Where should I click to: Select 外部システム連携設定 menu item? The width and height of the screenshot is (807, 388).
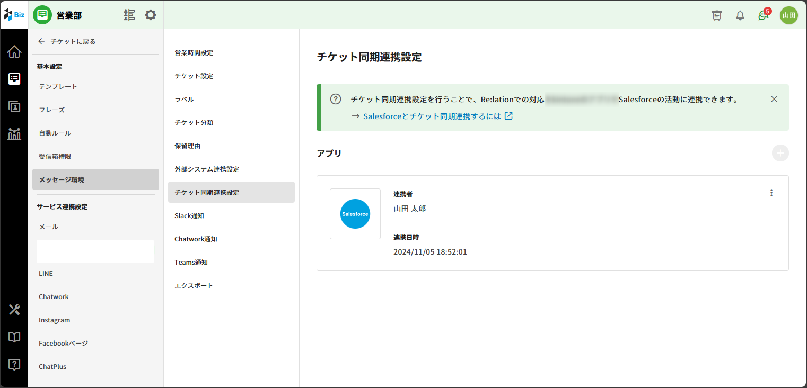click(207, 169)
